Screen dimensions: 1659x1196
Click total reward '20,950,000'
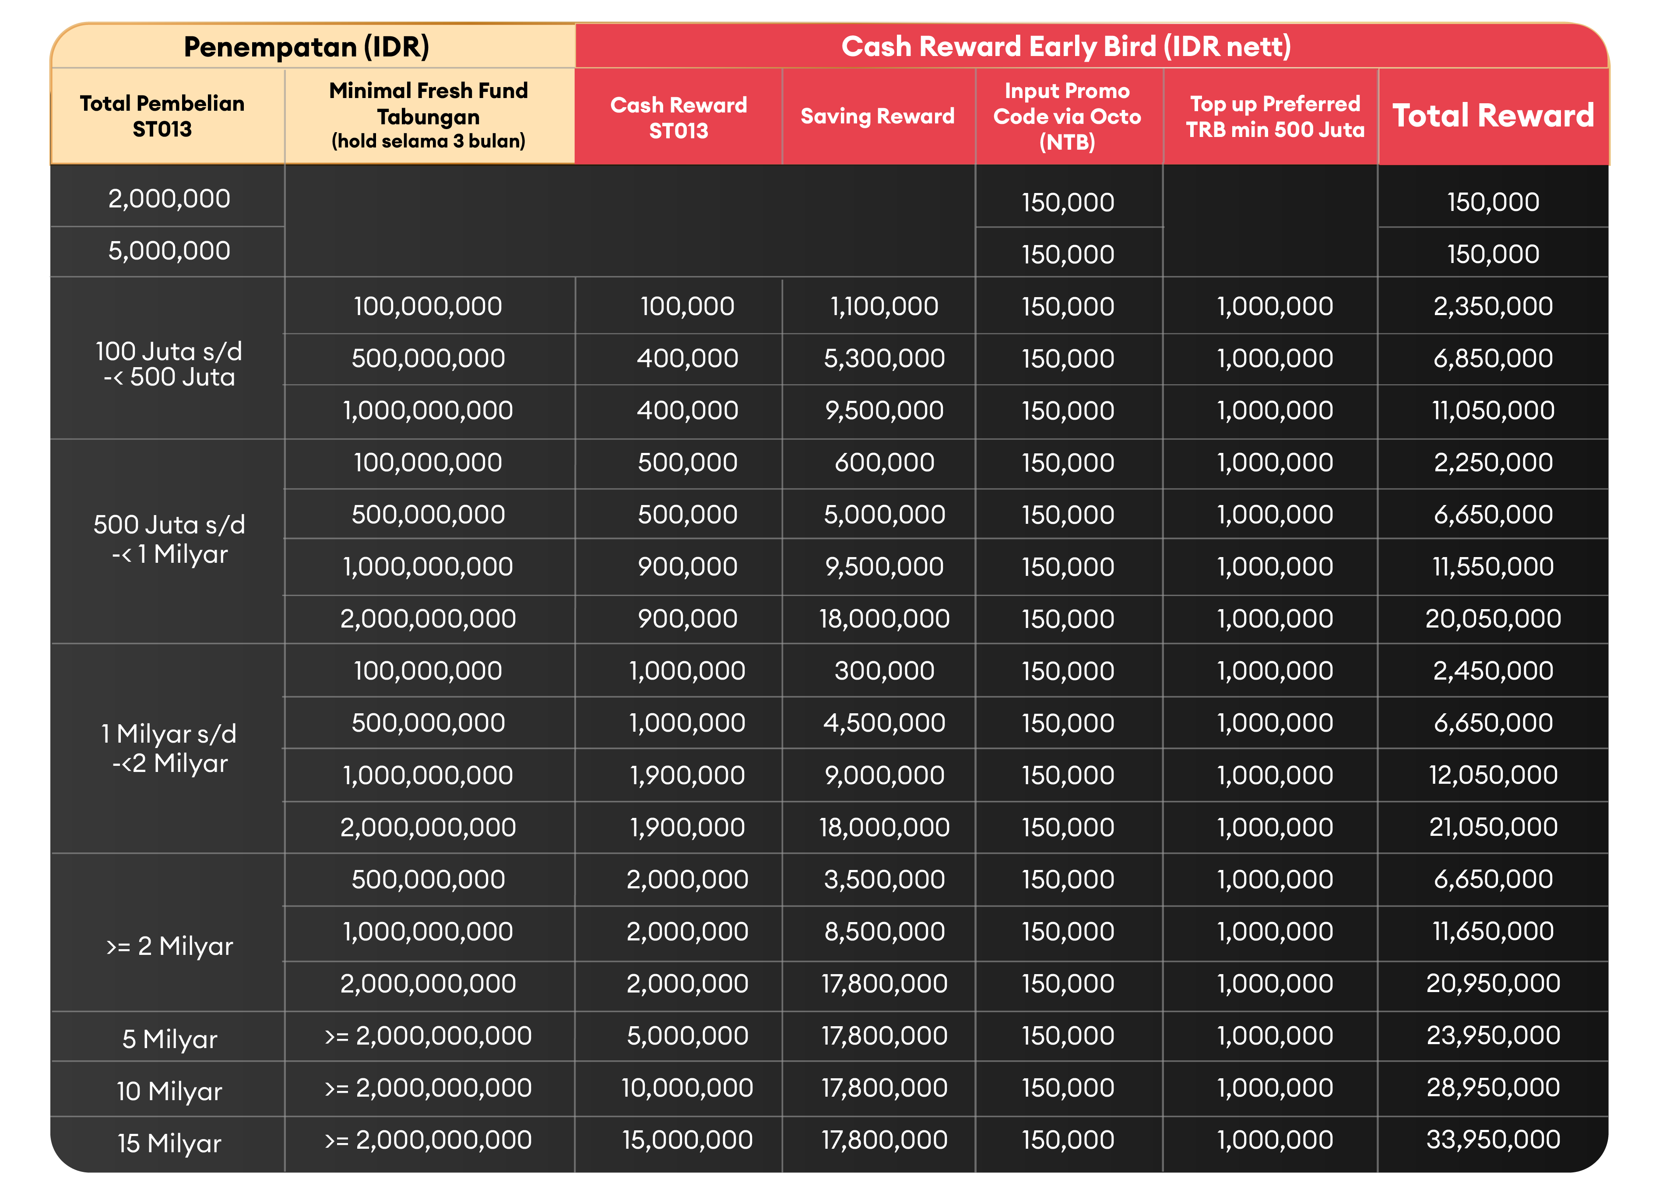tap(1493, 983)
